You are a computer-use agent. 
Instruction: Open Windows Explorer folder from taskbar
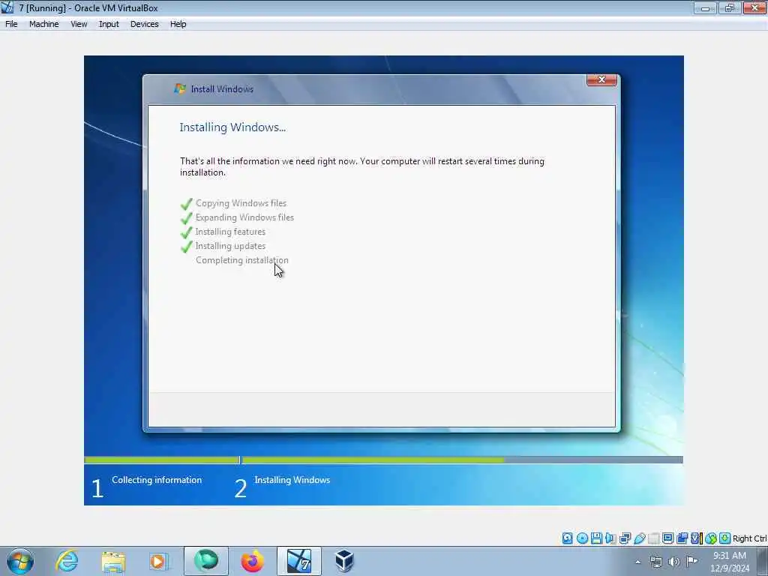point(113,561)
